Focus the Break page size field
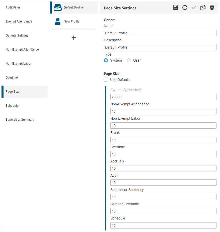 pyautogui.click(x=163, y=140)
